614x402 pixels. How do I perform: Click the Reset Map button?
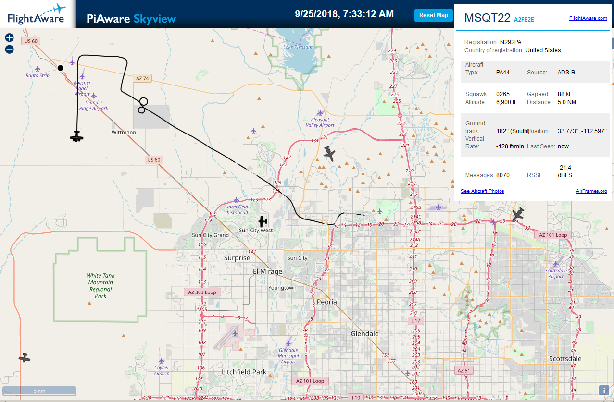coord(434,15)
